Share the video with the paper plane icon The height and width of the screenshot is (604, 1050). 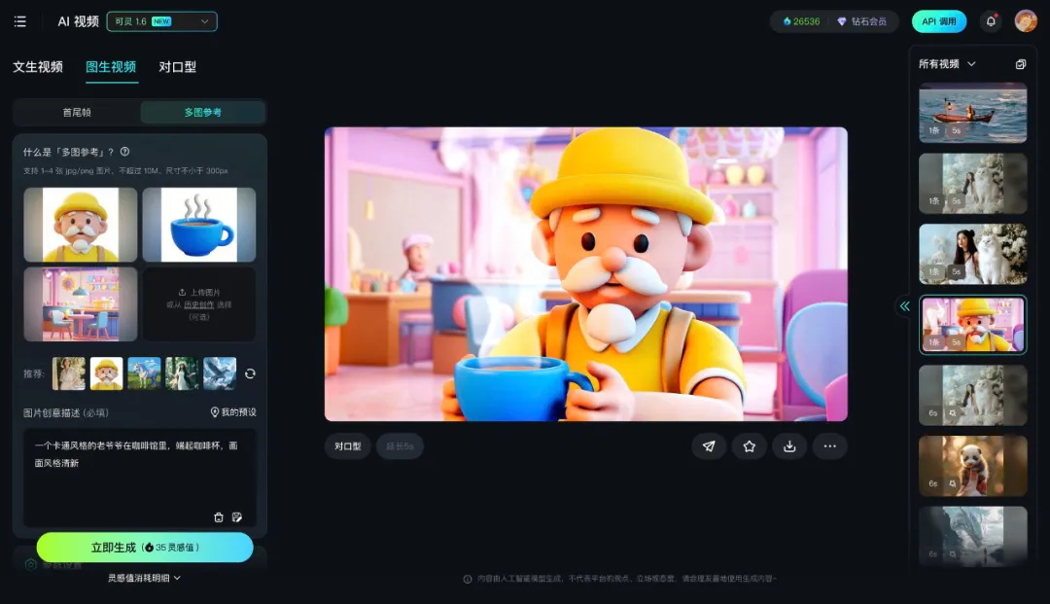point(709,446)
